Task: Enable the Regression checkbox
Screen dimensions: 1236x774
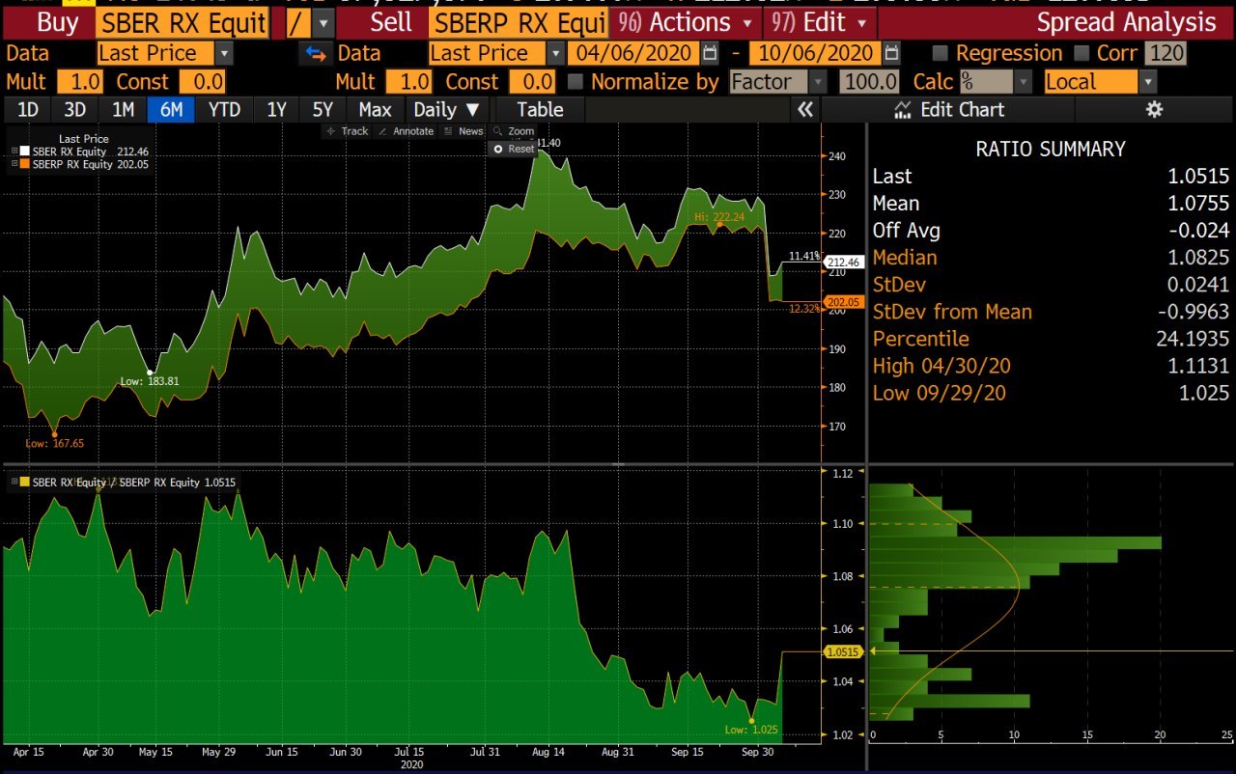Action: tap(939, 54)
